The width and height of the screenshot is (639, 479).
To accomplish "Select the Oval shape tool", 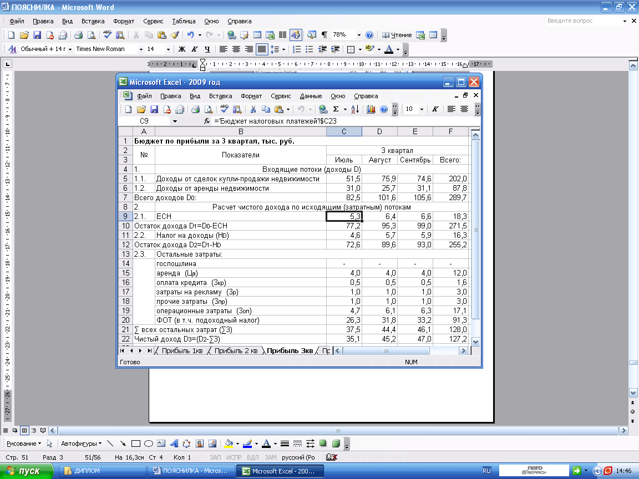I will 149,444.
